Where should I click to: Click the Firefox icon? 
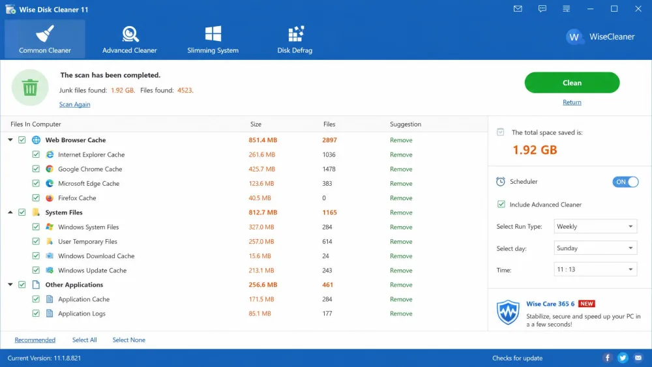pyautogui.click(x=50, y=198)
